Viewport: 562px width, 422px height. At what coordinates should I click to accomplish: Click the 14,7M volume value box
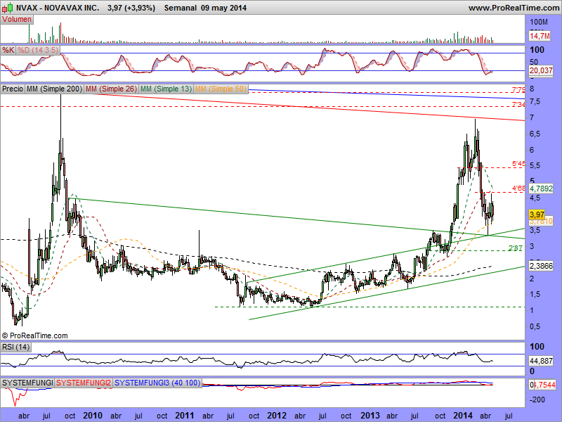pos(540,36)
